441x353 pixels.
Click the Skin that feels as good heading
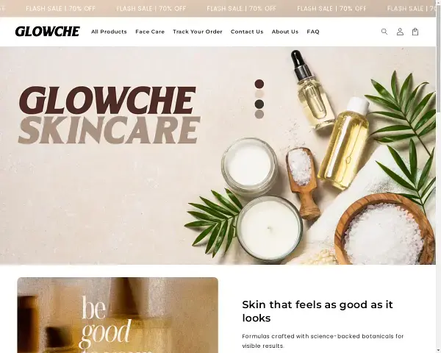tap(318, 311)
